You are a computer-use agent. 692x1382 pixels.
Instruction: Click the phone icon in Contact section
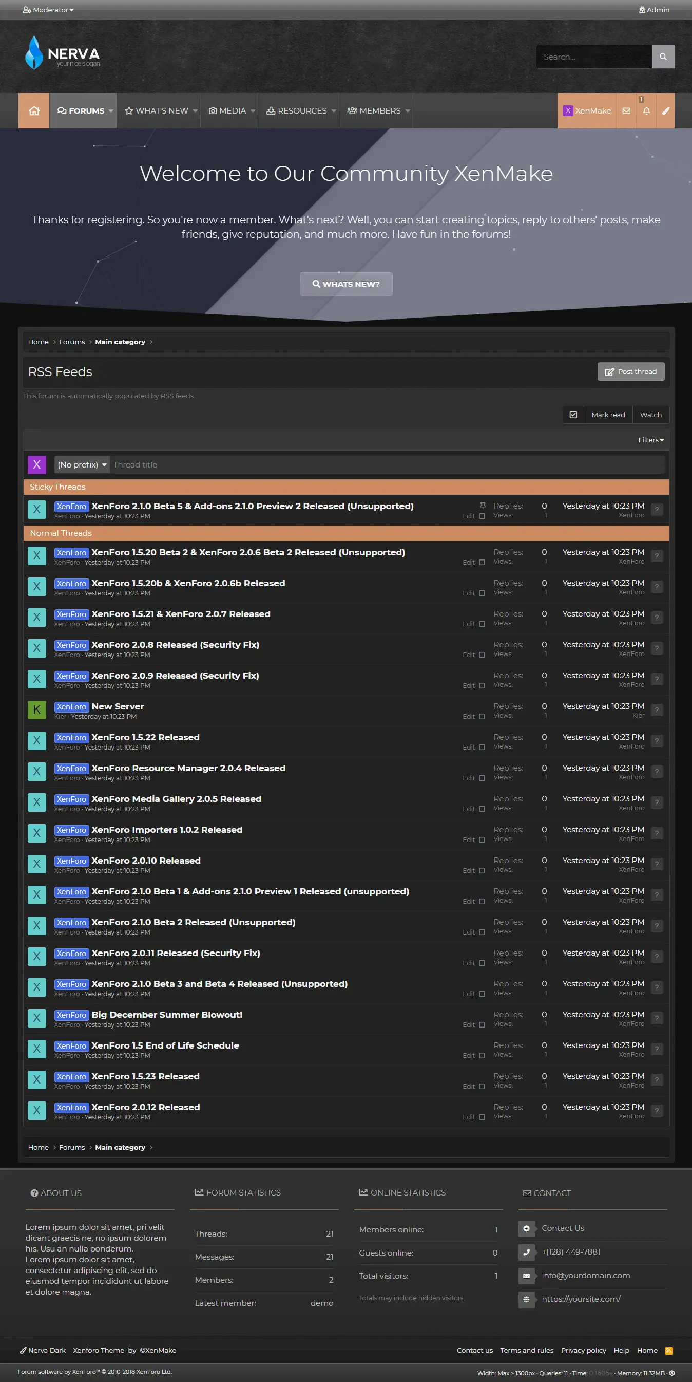(526, 1252)
